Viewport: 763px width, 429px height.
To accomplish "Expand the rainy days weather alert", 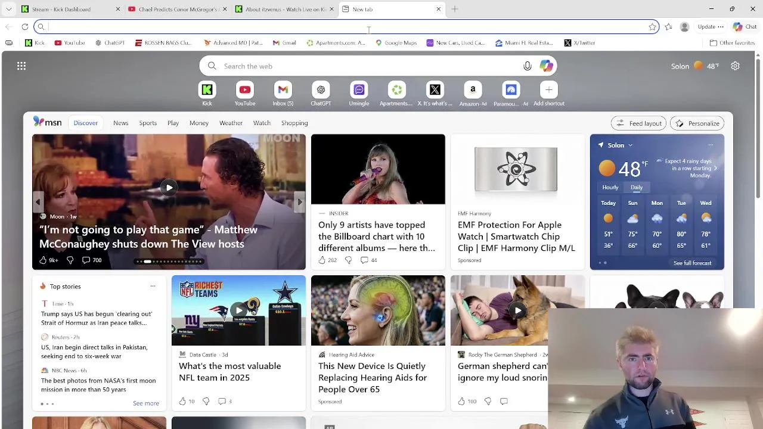I will pyautogui.click(x=715, y=168).
